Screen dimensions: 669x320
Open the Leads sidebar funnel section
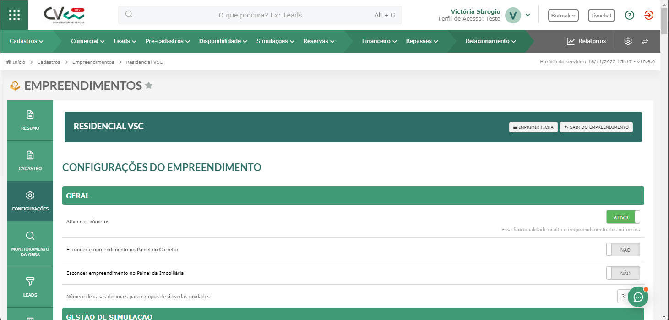[x=30, y=287]
